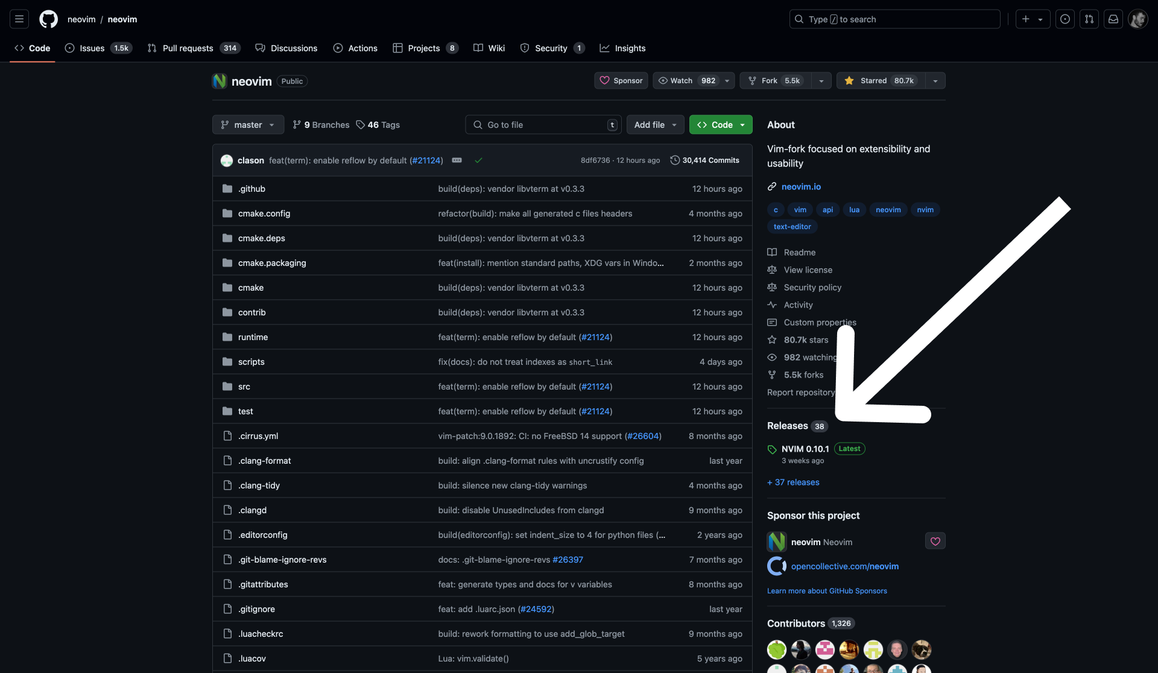The height and width of the screenshot is (673, 1158).
Task: Open the Releases 38 heading link
Action: [x=797, y=426]
